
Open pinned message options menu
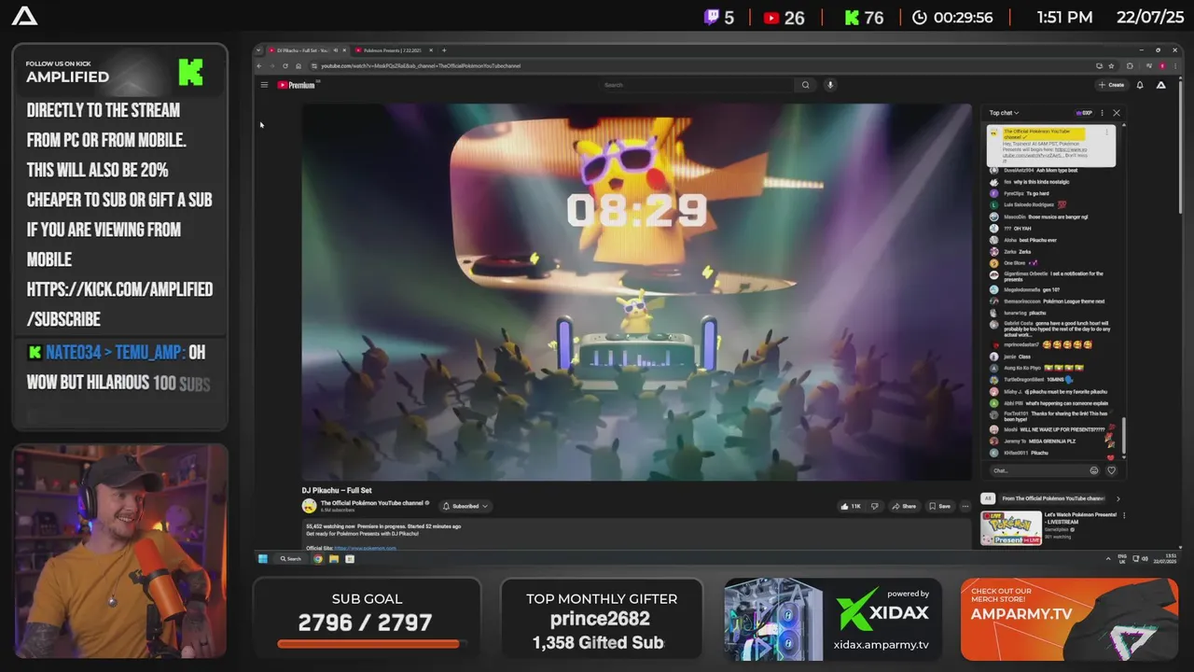1107,133
